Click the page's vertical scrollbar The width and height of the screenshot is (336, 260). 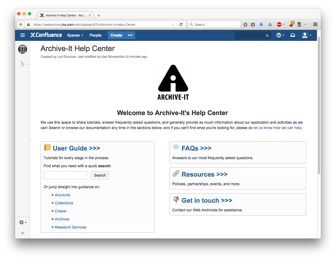319,105
